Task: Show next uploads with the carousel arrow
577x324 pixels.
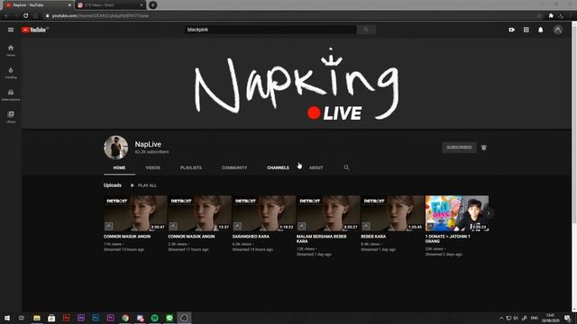Action: (x=489, y=213)
